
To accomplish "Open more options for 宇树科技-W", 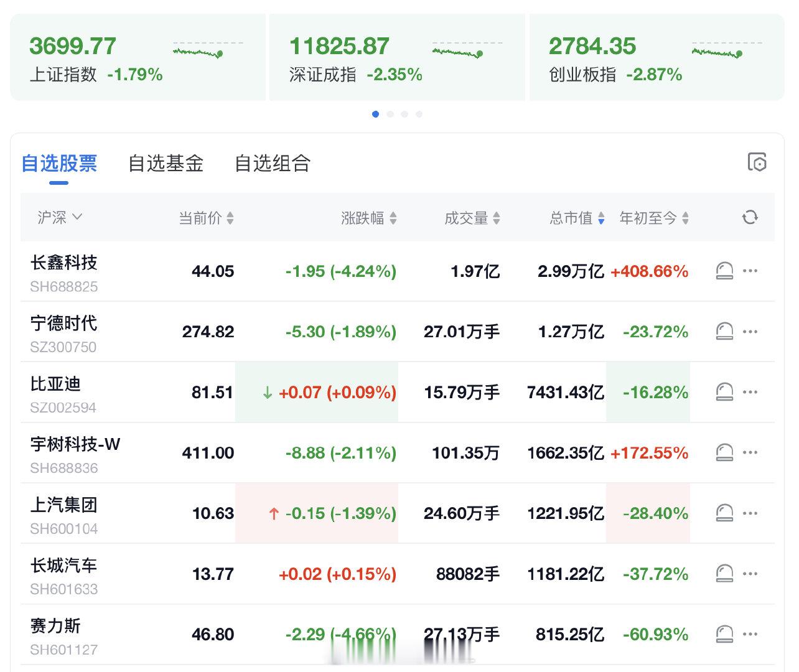I will point(750,452).
